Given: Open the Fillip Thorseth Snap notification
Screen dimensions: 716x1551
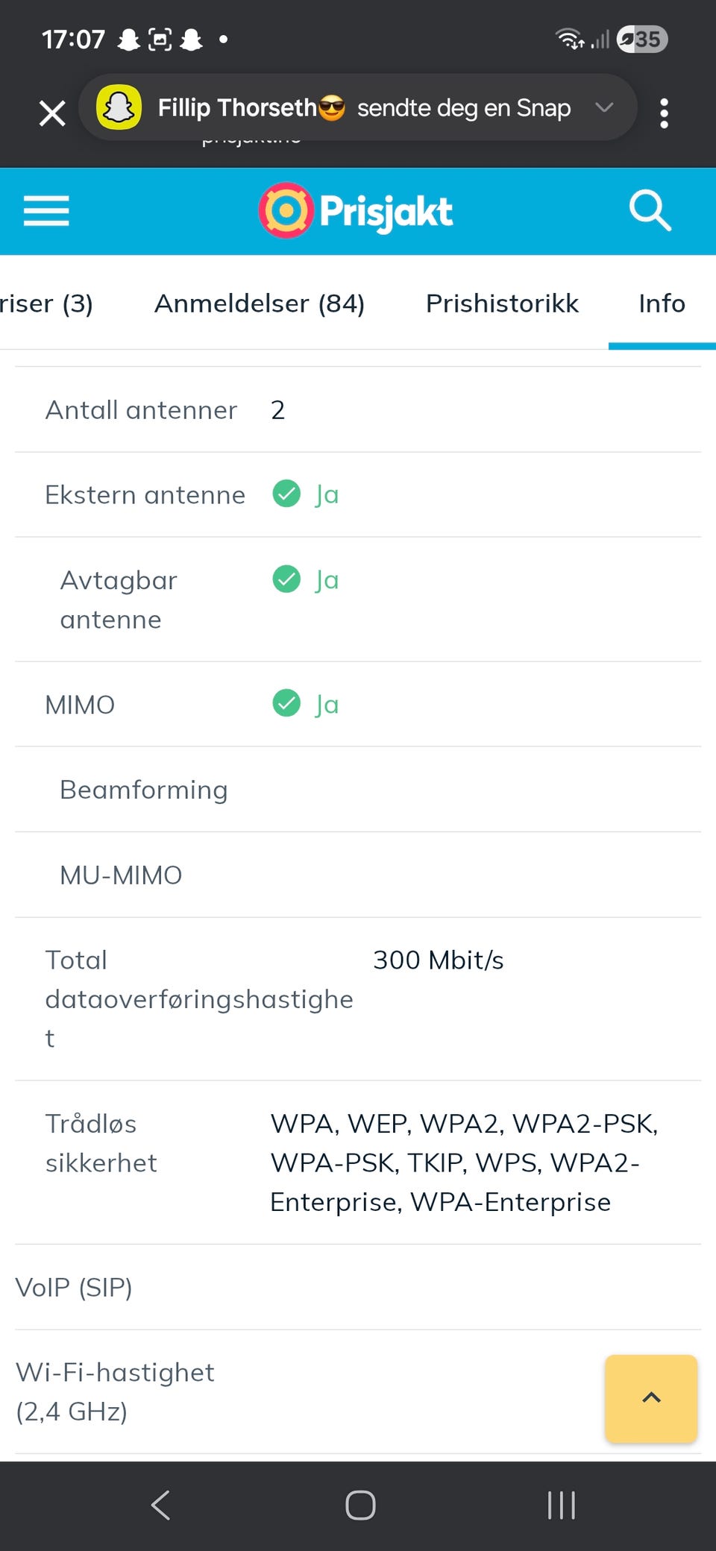Looking at the screenshot, I should coord(363,108).
